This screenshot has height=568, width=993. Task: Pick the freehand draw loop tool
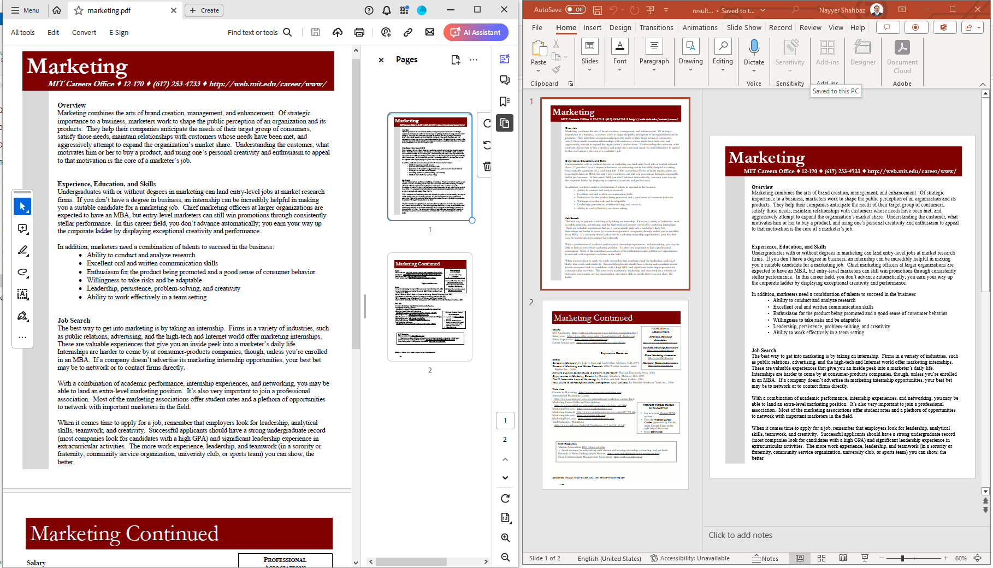point(22,272)
